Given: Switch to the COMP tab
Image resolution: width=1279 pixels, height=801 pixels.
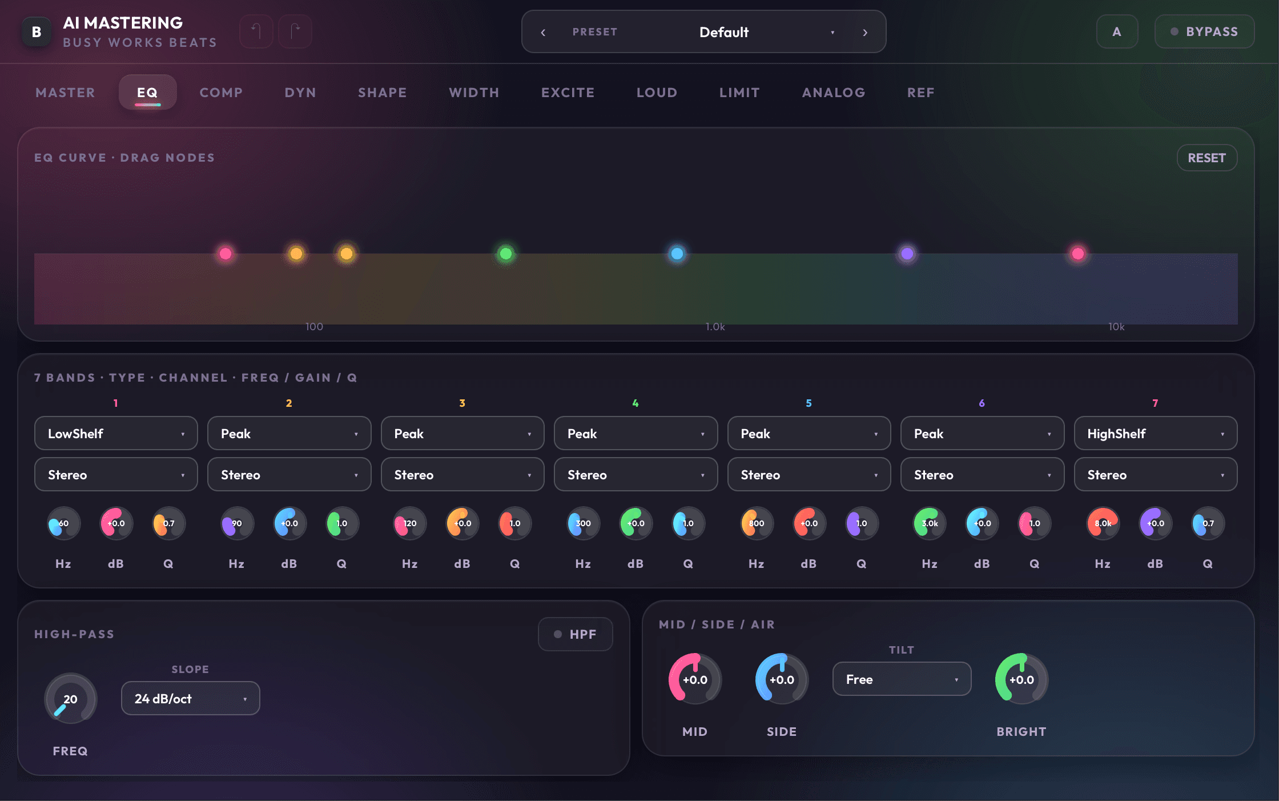Looking at the screenshot, I should coord(221,93).
